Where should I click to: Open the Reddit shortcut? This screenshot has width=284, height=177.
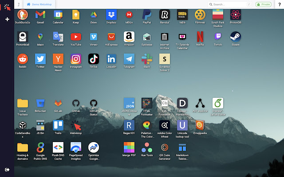(23, 59)
